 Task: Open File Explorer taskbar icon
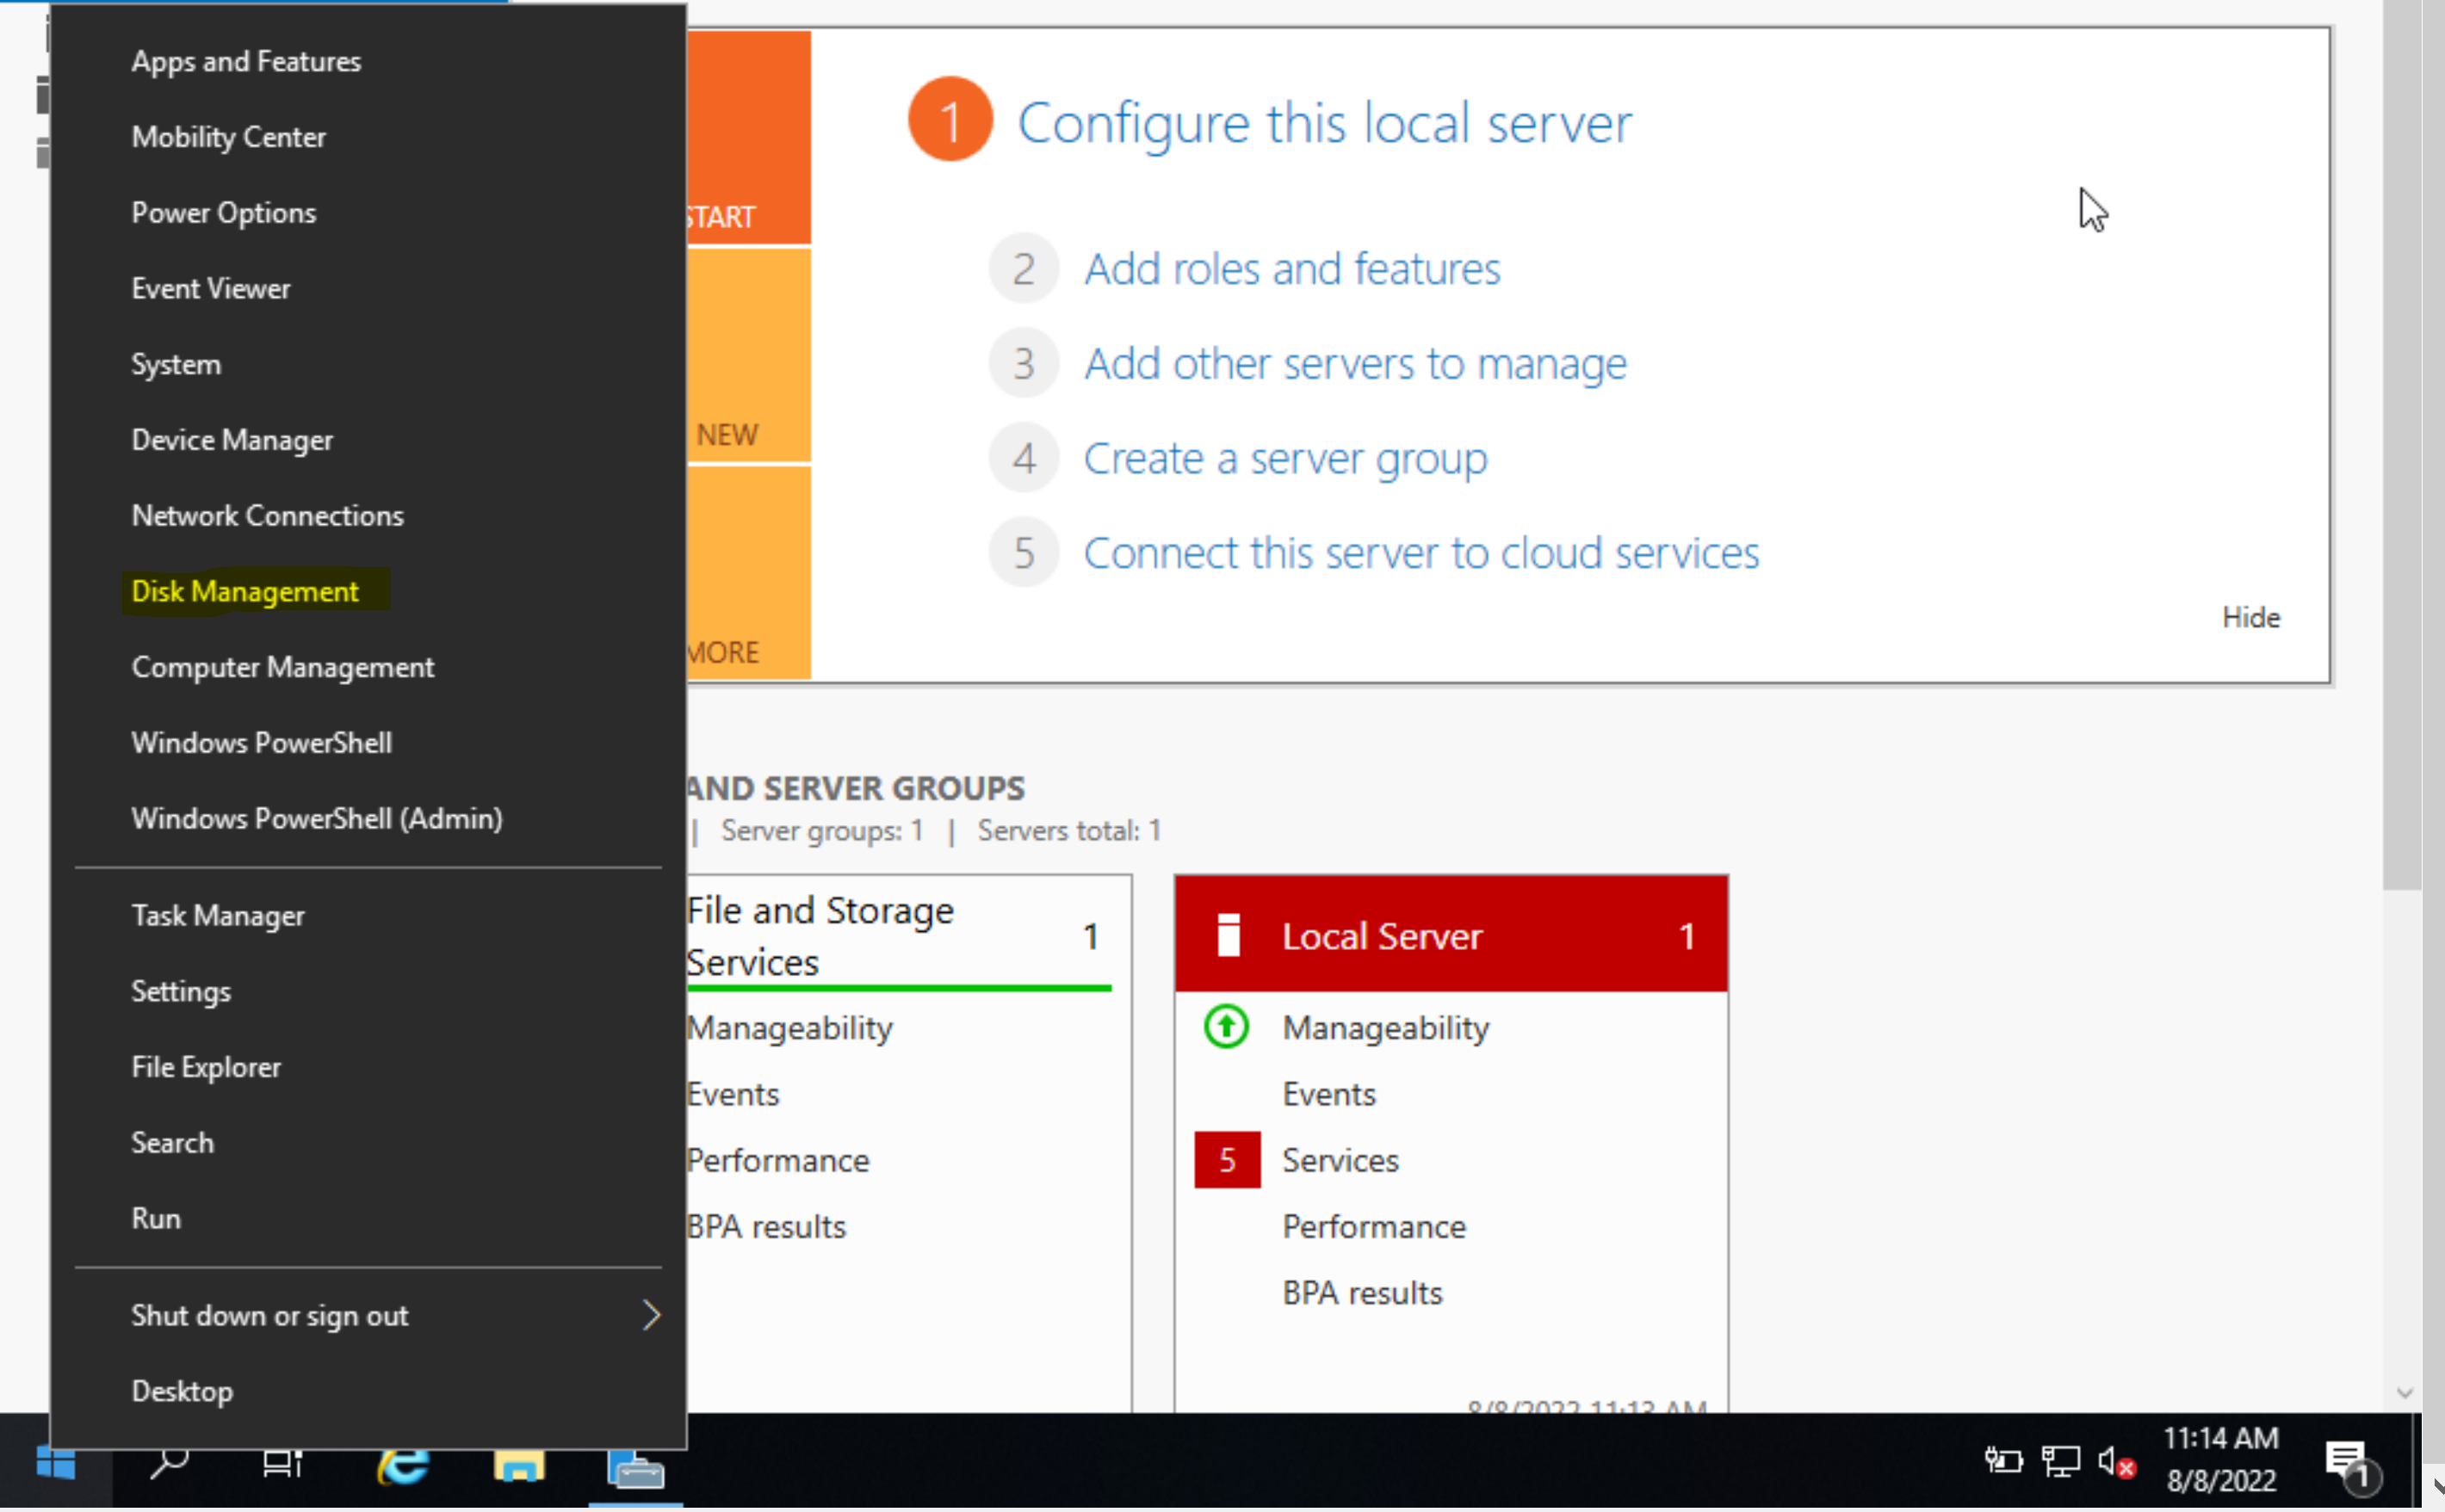pyautogui.click(x=519, y=1465)
